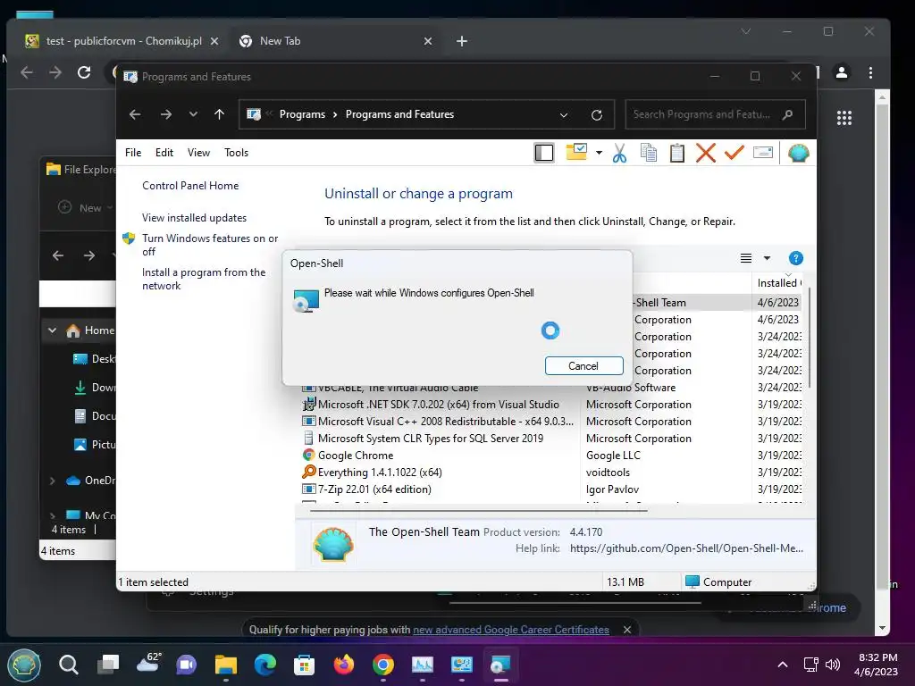The image size is (915, 686).
Task: Click the list view layout icon
Action: click(746, 258)
